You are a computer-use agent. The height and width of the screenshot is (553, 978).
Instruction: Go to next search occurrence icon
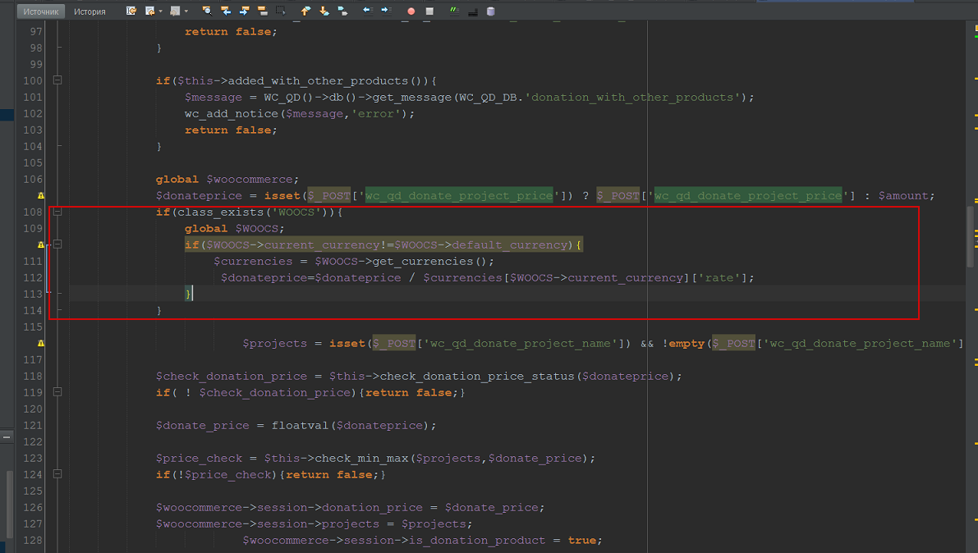coord(244,11)
